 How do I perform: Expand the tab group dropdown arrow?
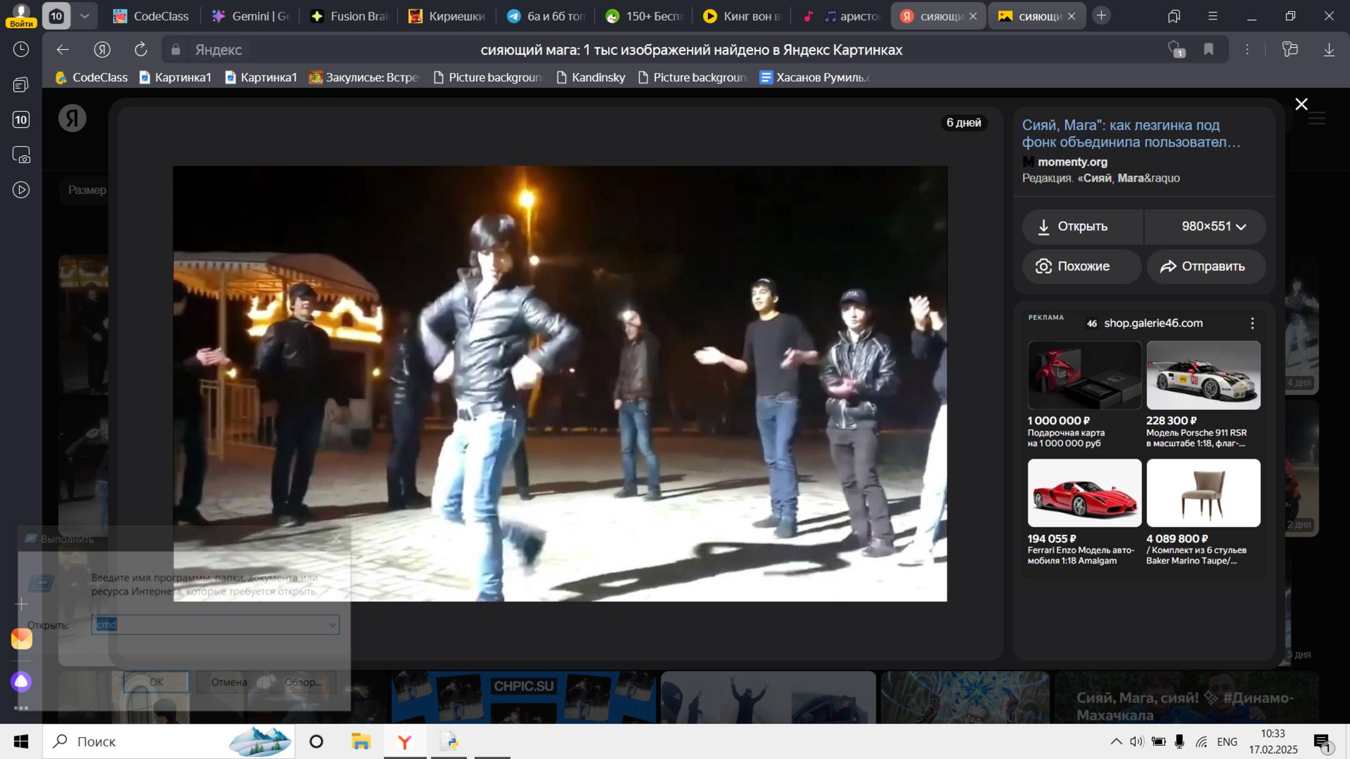pos(84,16)
